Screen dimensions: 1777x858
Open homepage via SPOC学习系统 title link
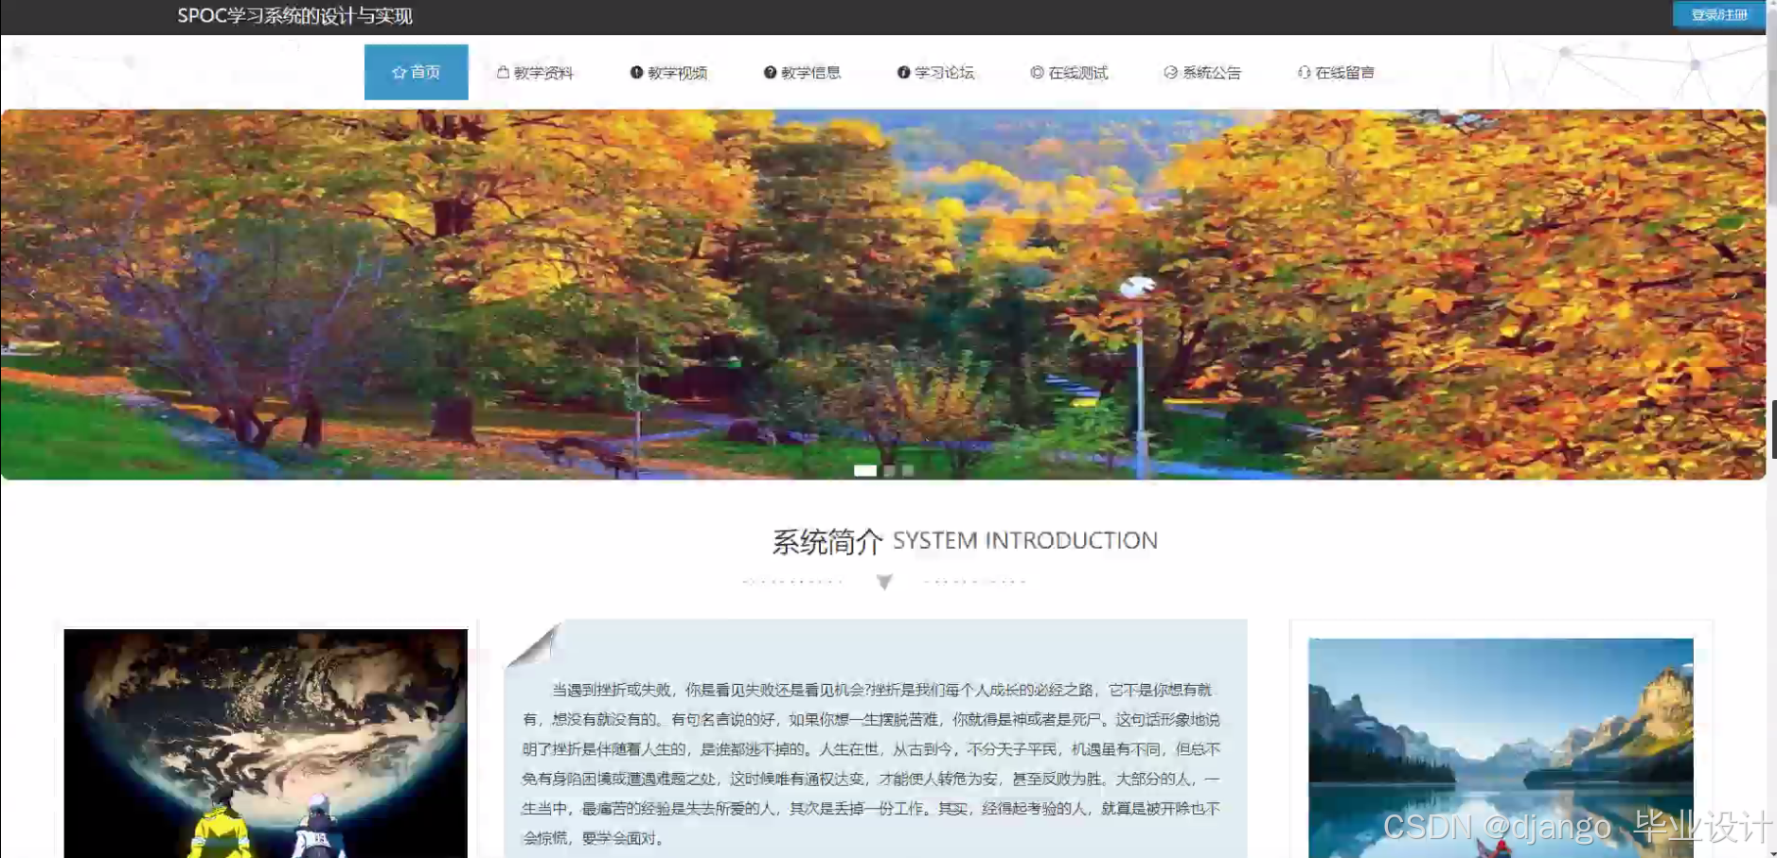(293, 16)
